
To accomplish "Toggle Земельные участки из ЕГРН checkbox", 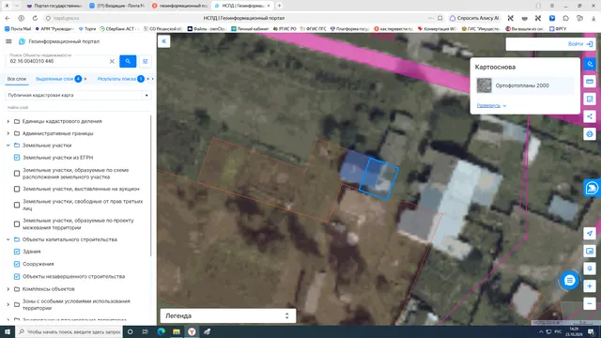I will pyautogui.click(x=17, y=158).
